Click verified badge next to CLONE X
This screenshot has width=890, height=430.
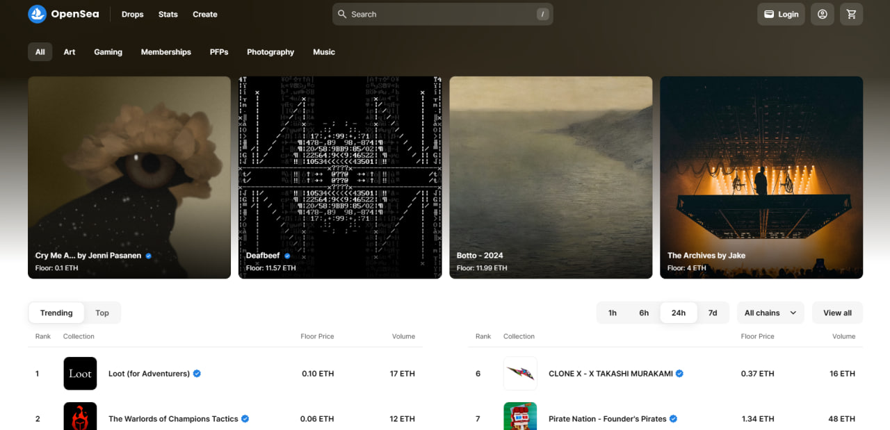tap(679, 374)
